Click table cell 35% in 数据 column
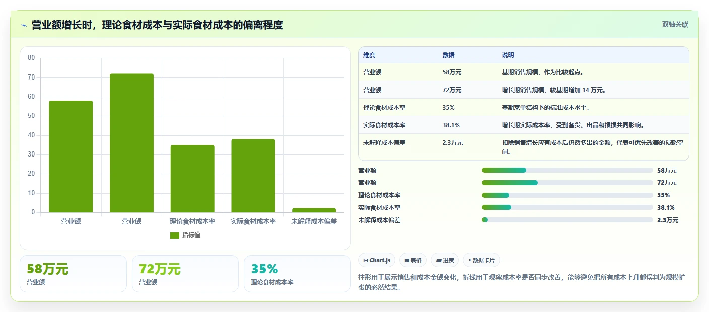This screenshot has height=312, width=709. click(x=448, y=108)
